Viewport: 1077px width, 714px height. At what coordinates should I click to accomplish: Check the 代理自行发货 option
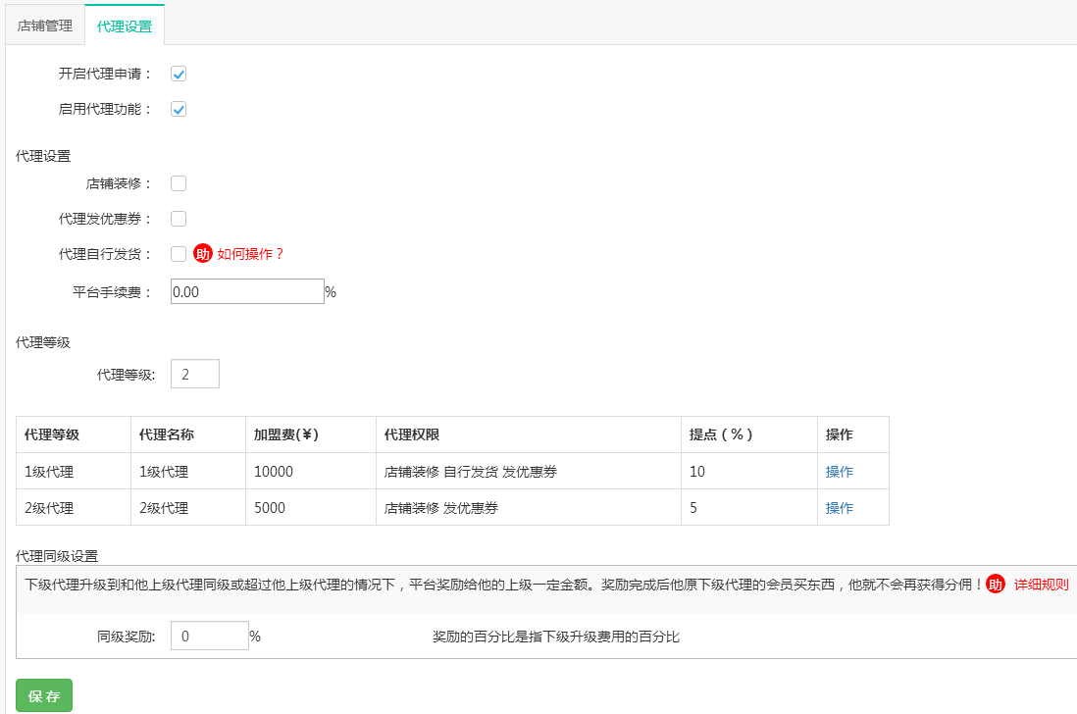(x=178, y=253)
